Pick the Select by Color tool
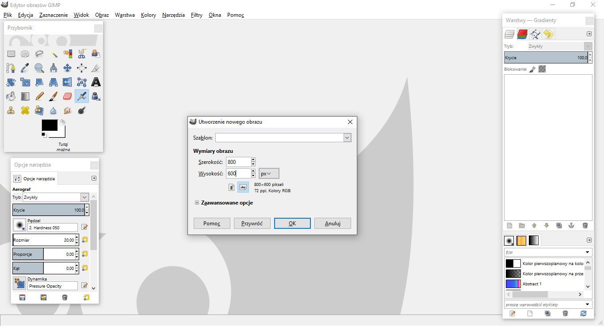The width and height of the screenshot is (604, 326). tap(68, 54)
